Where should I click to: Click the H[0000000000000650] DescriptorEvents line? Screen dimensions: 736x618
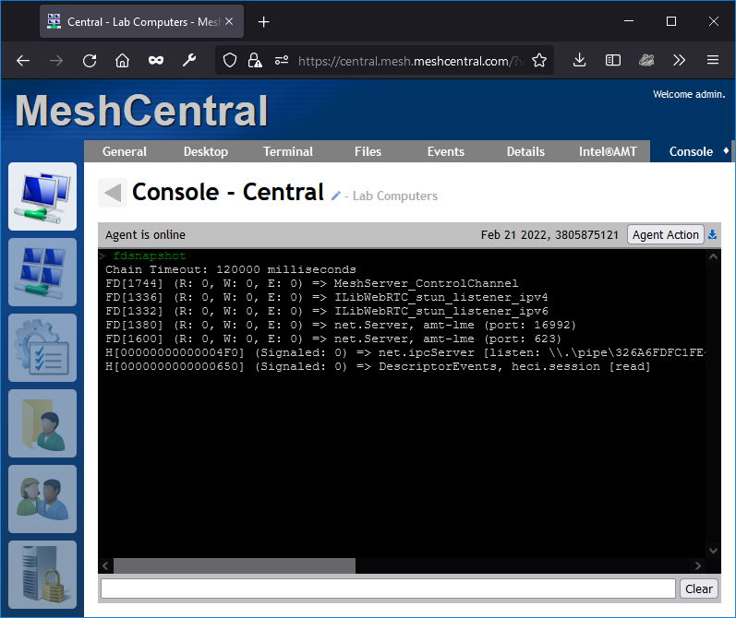378,367
